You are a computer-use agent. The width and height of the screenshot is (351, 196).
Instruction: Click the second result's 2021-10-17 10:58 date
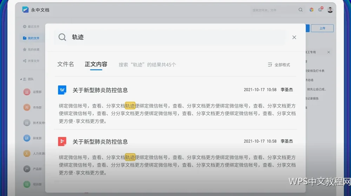(260, 141)
